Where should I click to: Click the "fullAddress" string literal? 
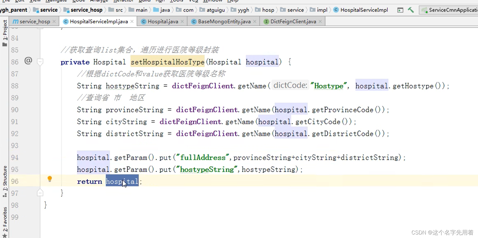[x=203, y=157]
